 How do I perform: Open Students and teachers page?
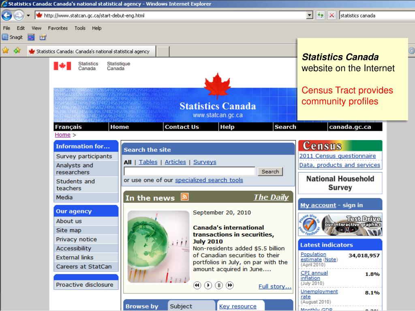[x=75, y=185]
